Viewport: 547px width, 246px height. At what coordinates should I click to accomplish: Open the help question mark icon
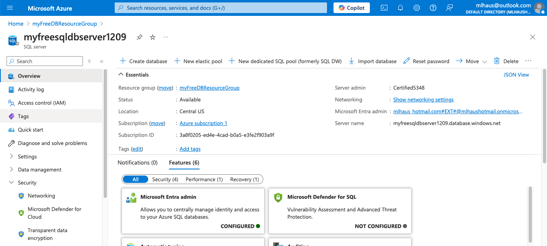(433, 8)
